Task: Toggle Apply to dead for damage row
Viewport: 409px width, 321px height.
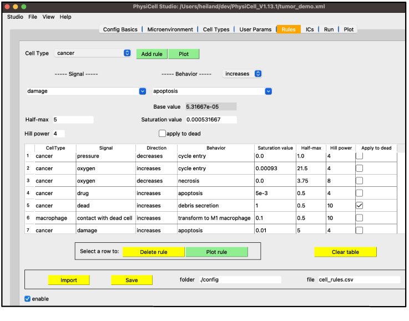Action: [360, 230]
